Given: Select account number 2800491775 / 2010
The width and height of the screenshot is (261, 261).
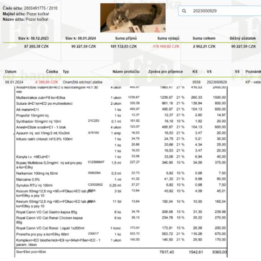Looking at the screenshot, I should click(41, 8).
